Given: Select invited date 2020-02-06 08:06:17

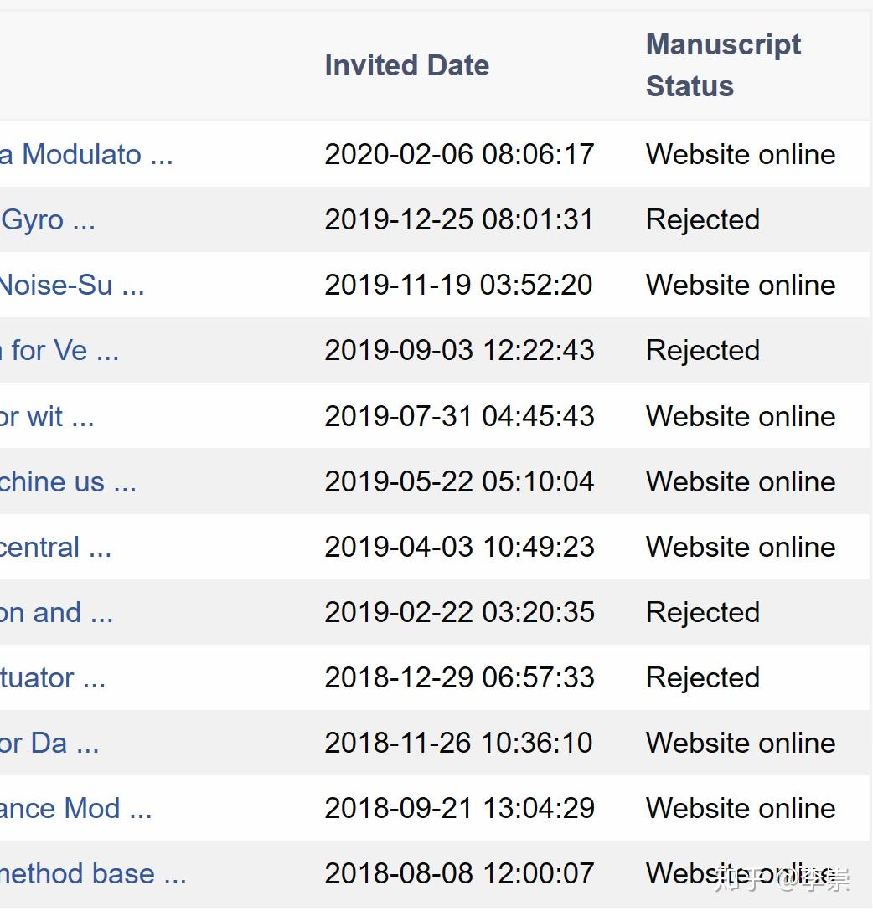Looking at the screenshot, I should click(459, 155).
